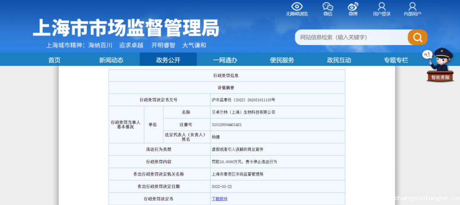460x205 pixels.
Task: Click the 上海市市场监督管理局 site title
Action: click(126, 28)
